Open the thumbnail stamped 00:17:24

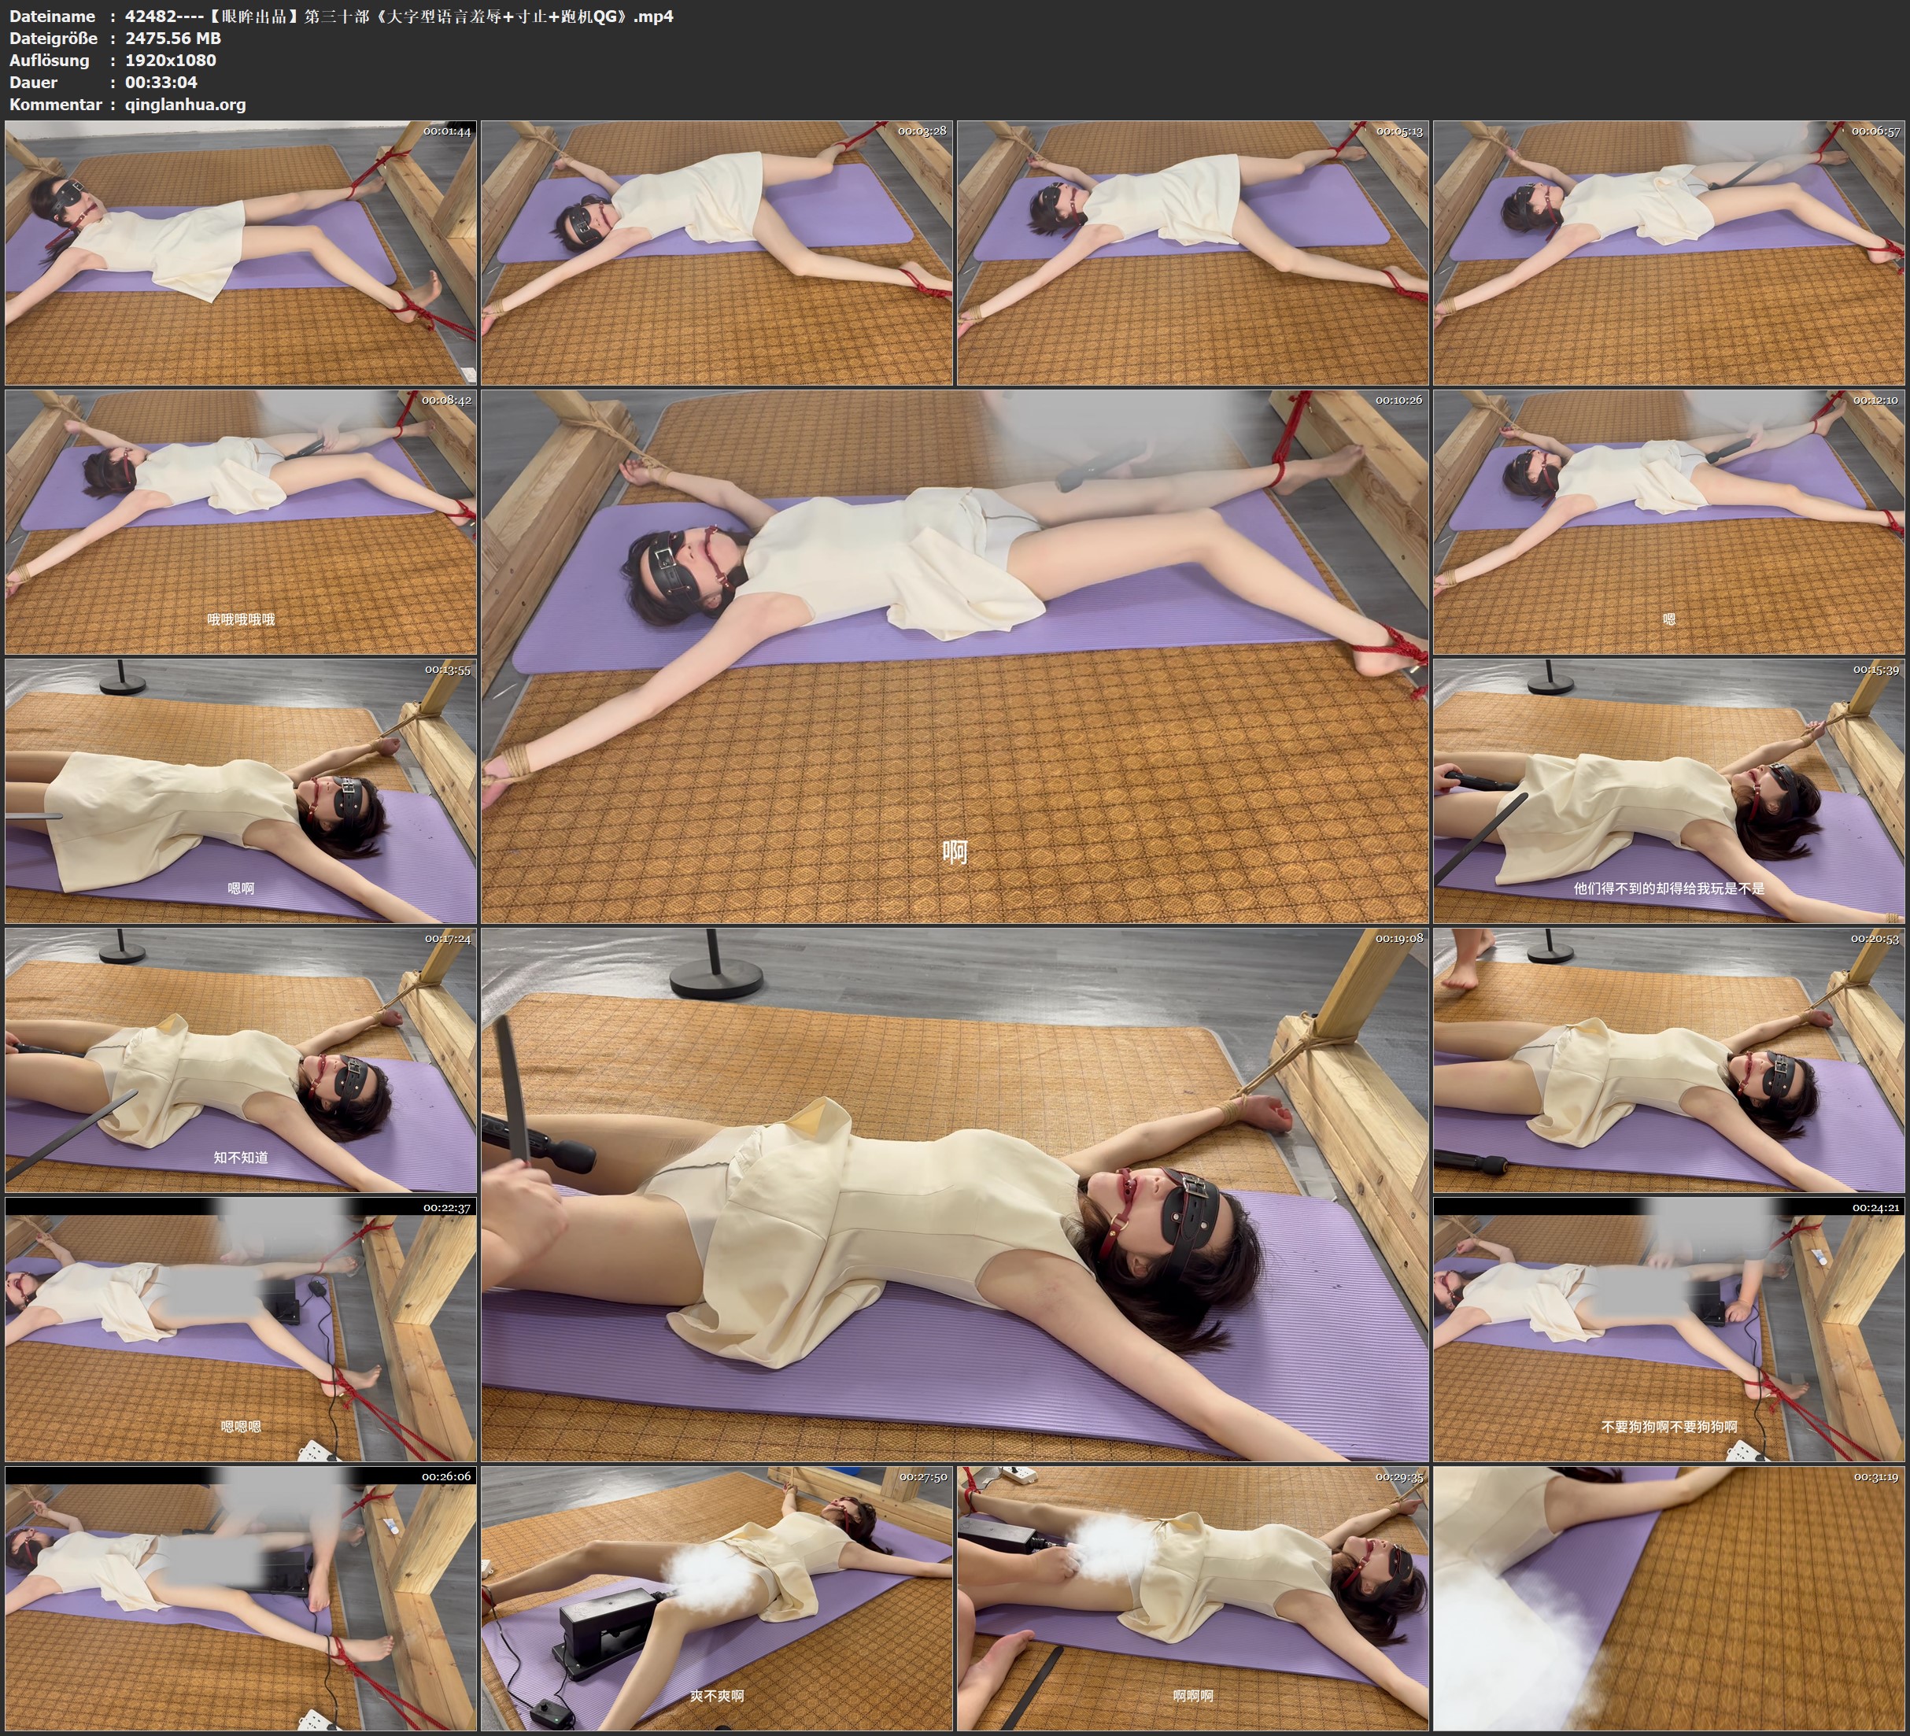(241, 1060)
